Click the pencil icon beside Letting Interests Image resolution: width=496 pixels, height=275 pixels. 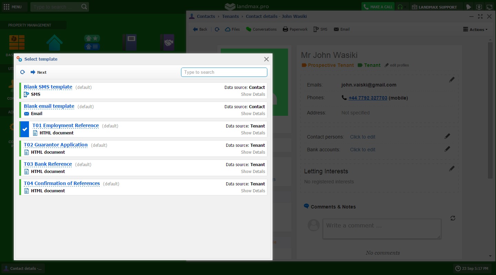452,169
